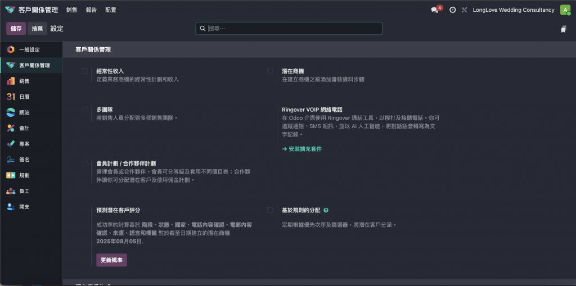Open the chat messages icon with badge
The height and width of the screenshot is (286, 576).
pyautogui.click(x=436, y=10)
